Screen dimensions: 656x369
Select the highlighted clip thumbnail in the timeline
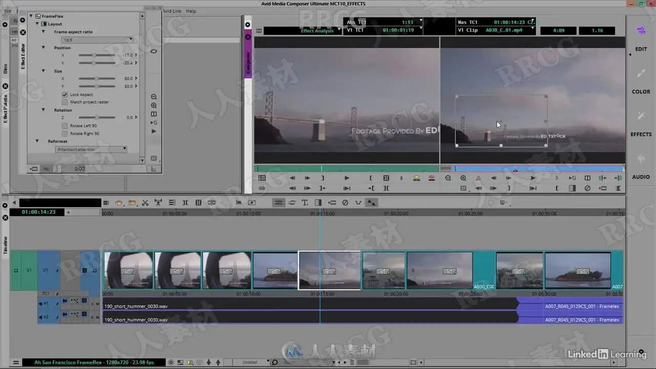[330, 271]
